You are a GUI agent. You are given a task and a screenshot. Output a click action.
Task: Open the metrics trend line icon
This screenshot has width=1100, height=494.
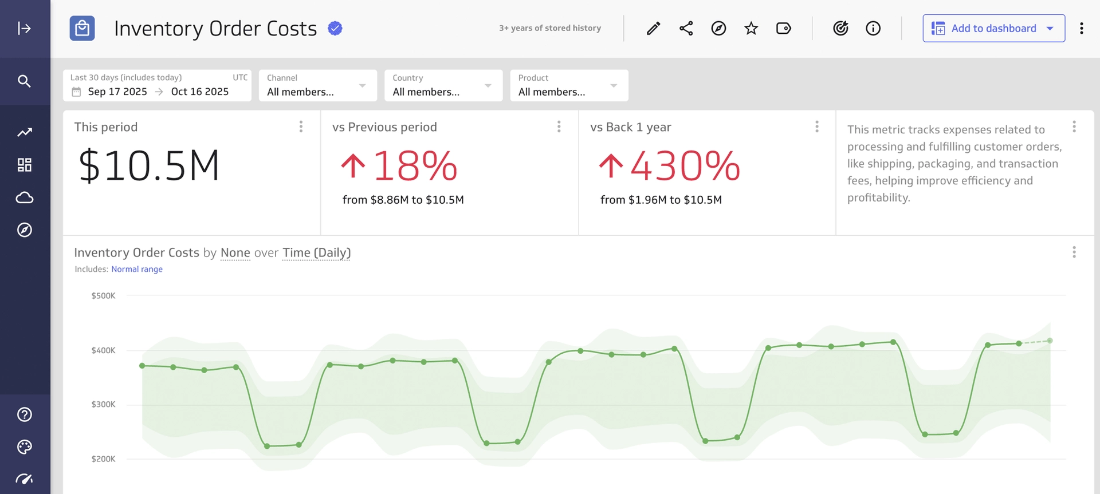(x=24, y=132)
